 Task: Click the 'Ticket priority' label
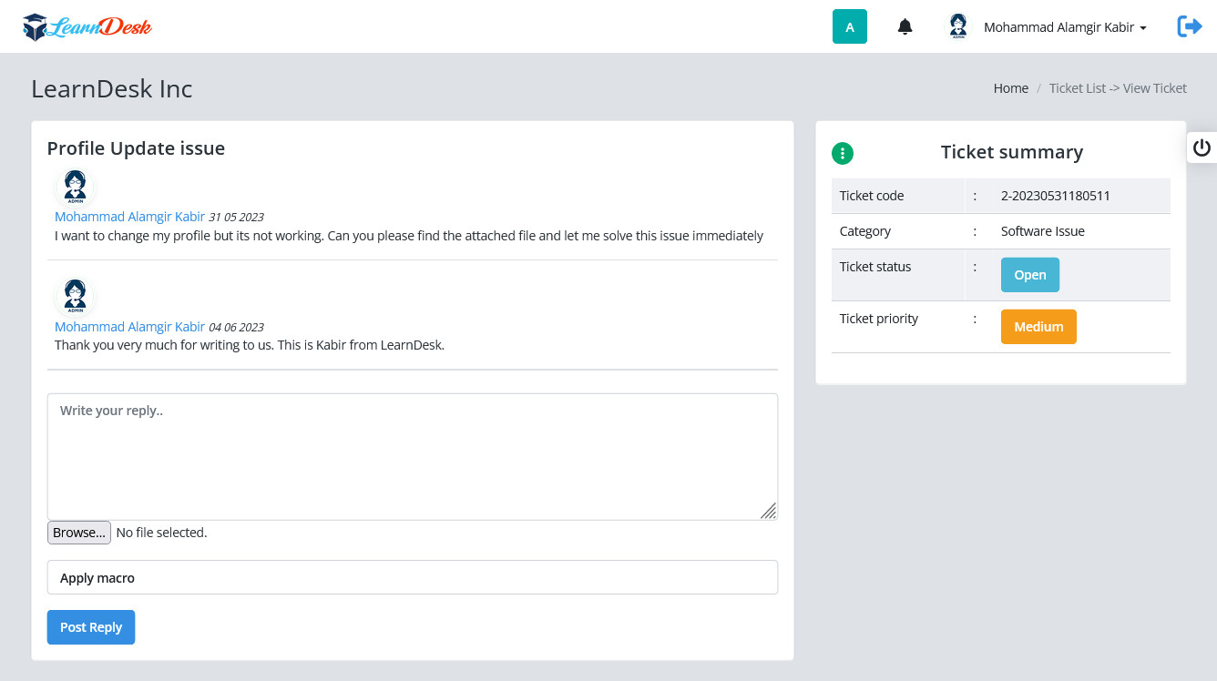point(878,319)
